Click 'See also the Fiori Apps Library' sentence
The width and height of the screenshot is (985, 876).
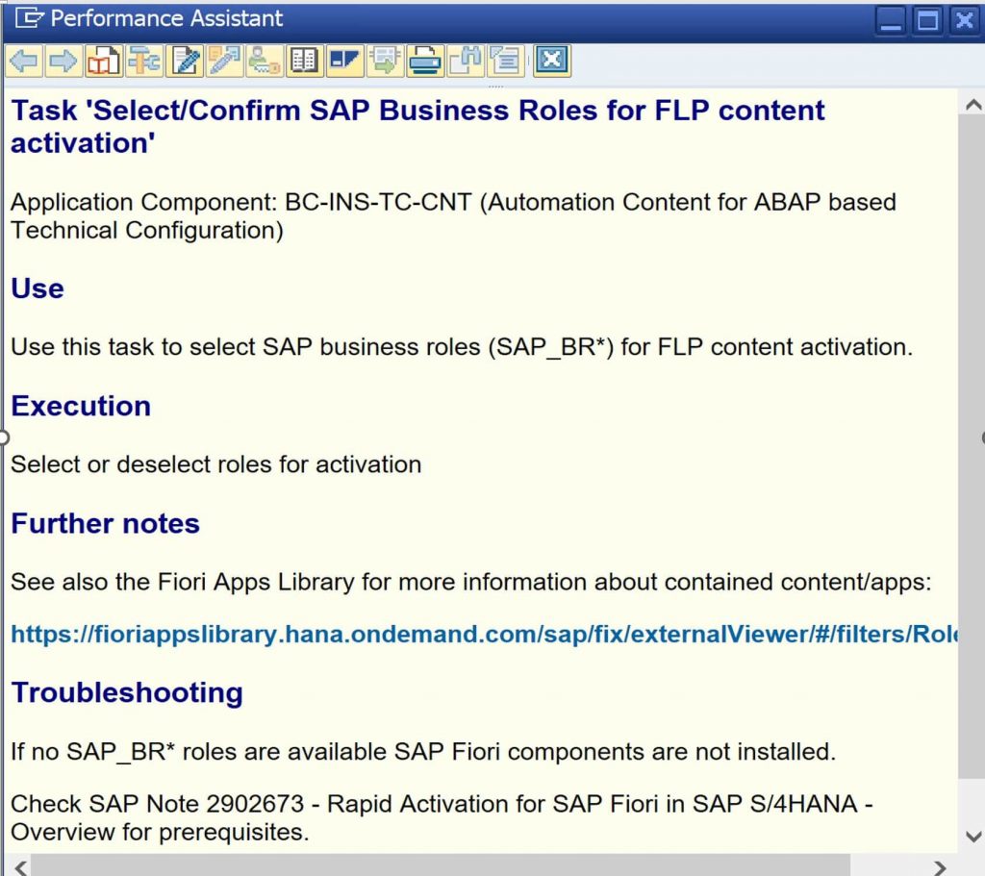(x=471, y=582)
